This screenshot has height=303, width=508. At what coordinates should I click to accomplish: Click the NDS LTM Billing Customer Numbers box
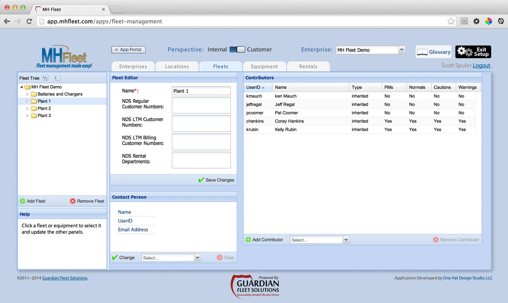[201, 142]
